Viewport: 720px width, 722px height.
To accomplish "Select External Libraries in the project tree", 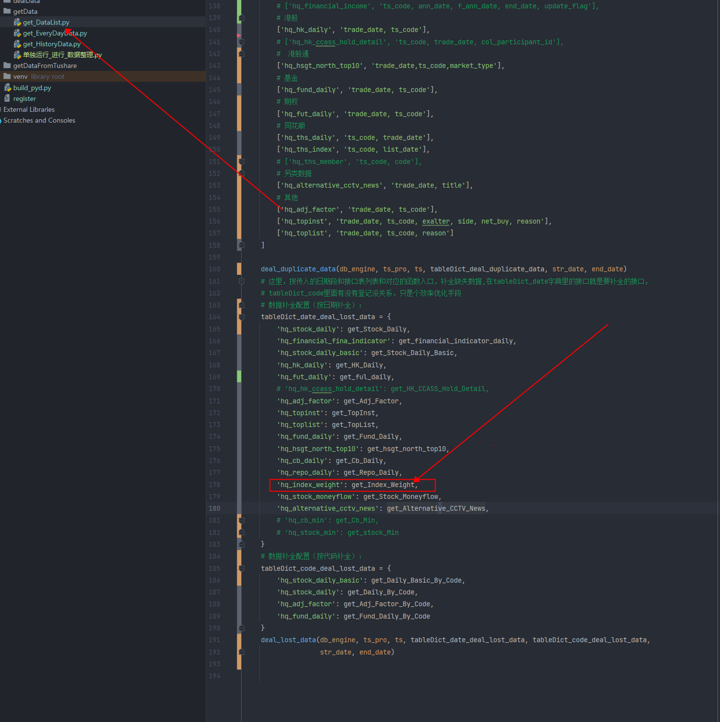I will pos(29,109).
